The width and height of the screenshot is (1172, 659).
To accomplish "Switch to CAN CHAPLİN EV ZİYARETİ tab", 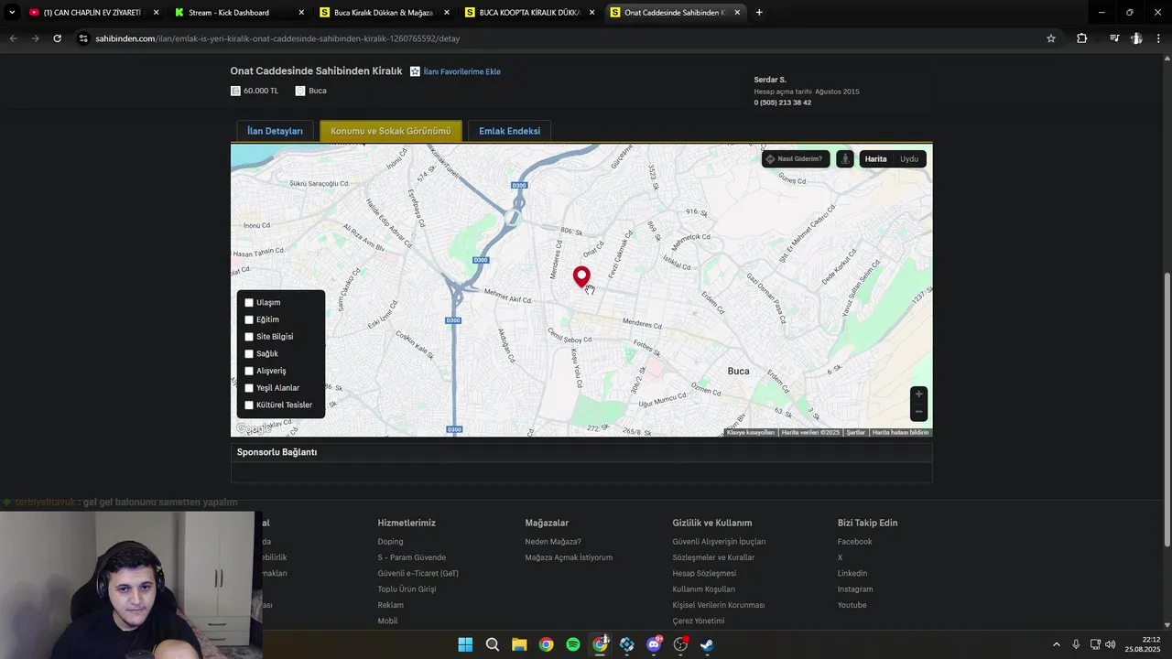I will click(92, 13).
